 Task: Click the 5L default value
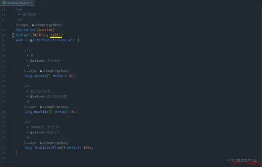tap(71, 76)
